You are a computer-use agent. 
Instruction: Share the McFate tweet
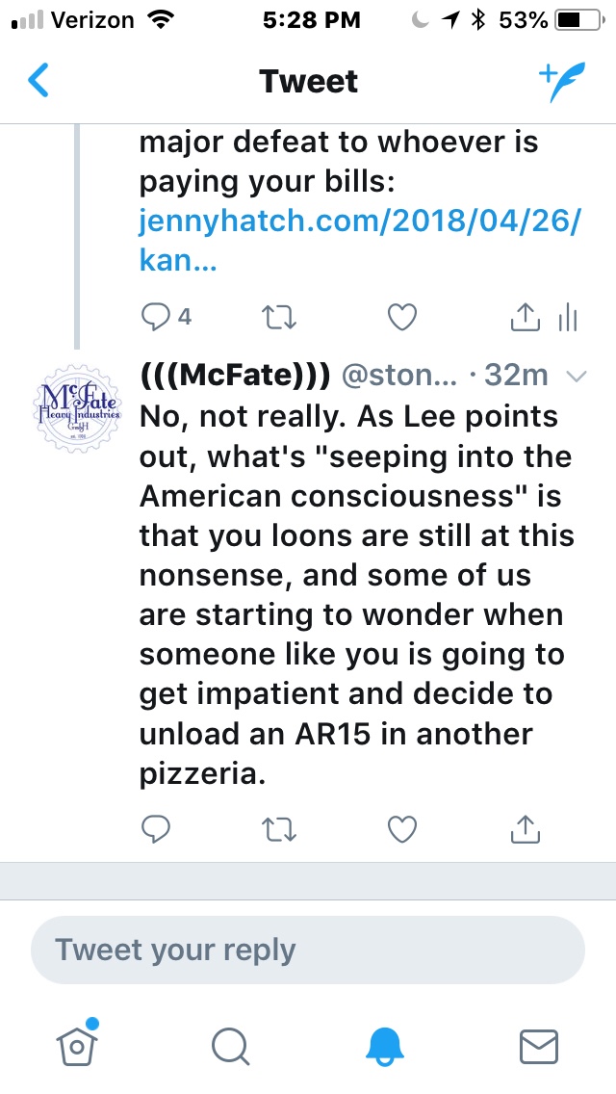pyautogui.click(x=525, y=828)
